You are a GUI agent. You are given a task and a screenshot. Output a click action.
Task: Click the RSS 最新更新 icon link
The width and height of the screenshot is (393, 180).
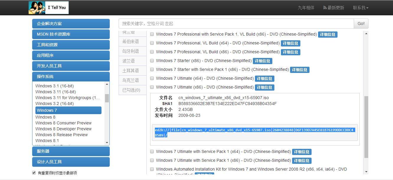[333, 8]
